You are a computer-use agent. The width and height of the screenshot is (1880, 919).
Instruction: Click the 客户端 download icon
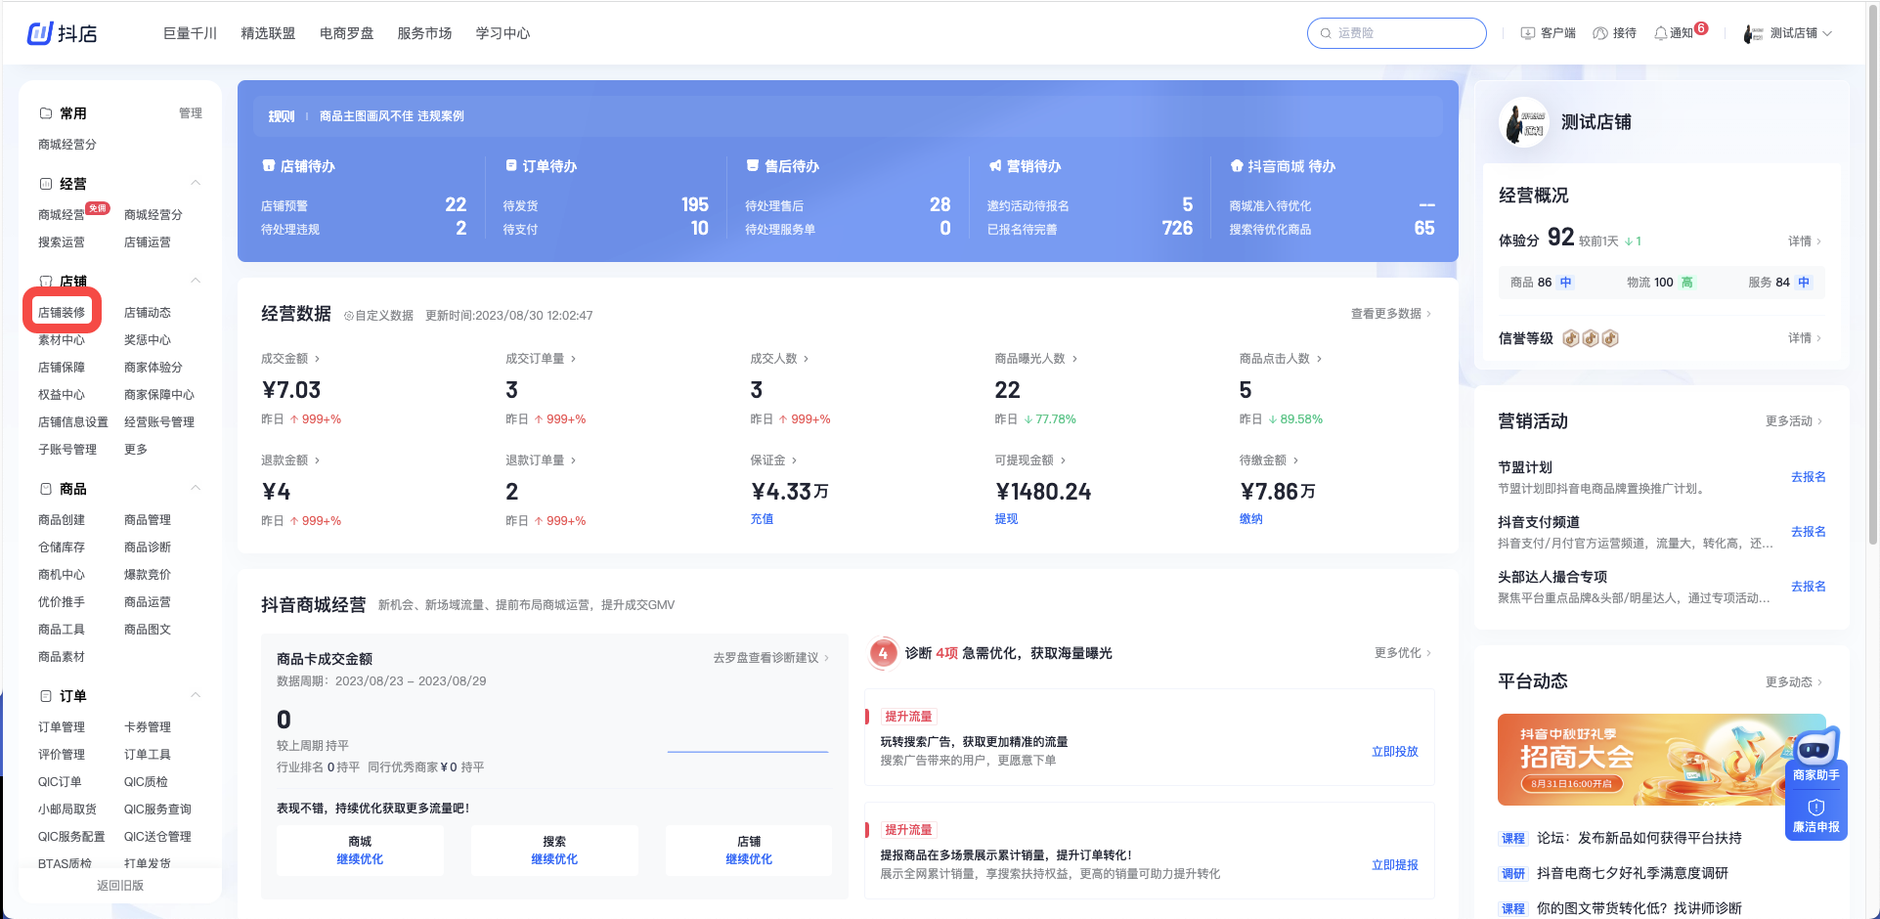pyautogui.click(x=1527, y=33)
